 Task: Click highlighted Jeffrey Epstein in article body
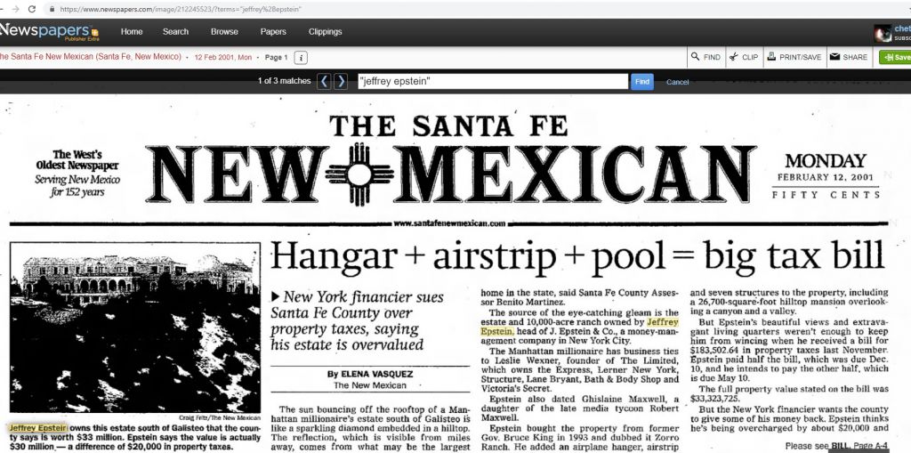click(x=662, y=321)
